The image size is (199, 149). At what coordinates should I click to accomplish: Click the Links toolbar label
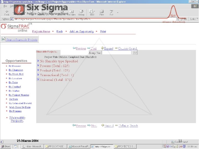coord(193,19)
